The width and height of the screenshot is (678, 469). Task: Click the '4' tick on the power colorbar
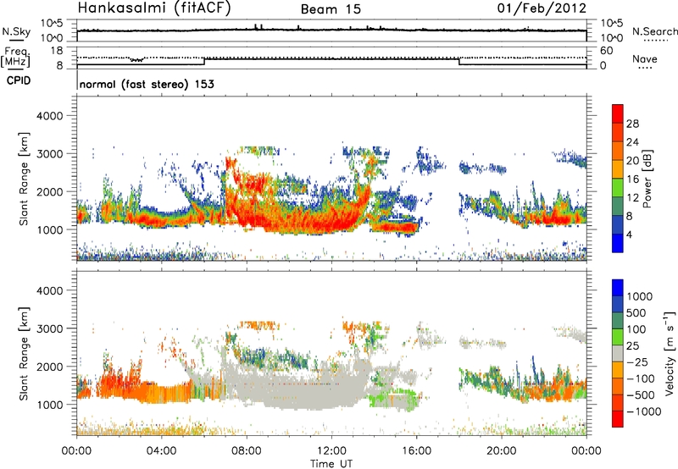coord(629,234)
